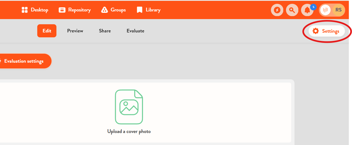Click the Library bookmark icon
This screenshot has height=145, width=352.
click(x=139, y=10)
